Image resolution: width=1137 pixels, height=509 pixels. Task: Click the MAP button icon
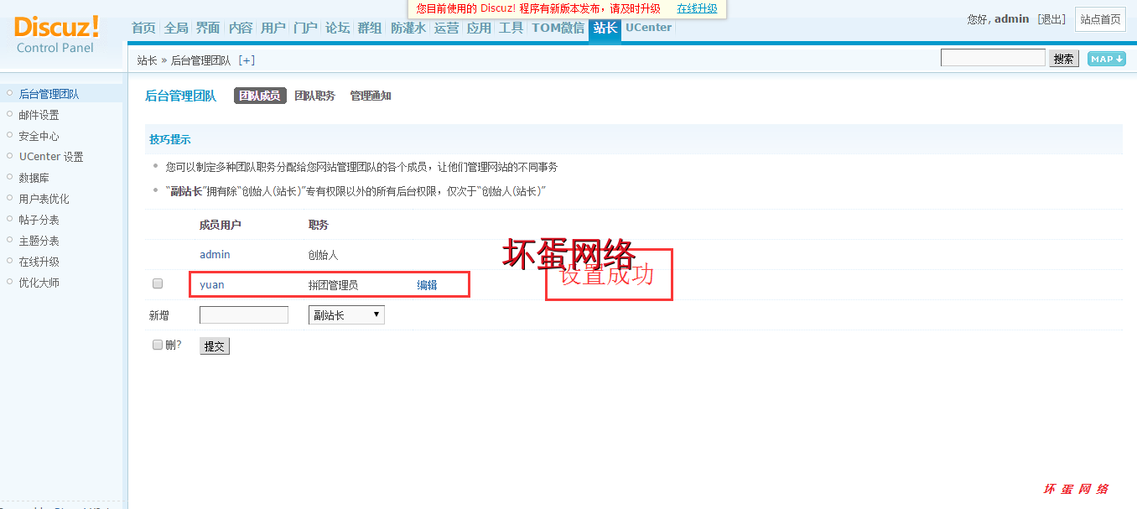1106,59
